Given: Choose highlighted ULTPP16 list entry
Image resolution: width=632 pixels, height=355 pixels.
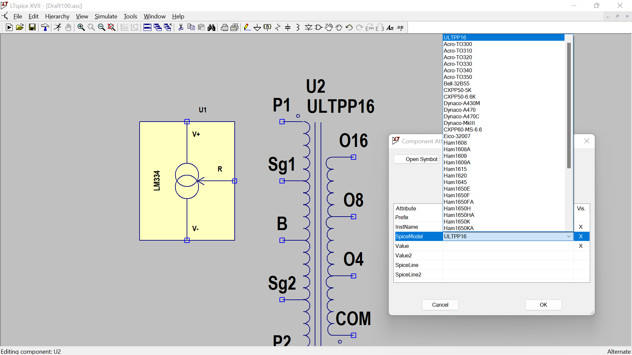Looking at the screenshot, I should [x=504, y=37].
